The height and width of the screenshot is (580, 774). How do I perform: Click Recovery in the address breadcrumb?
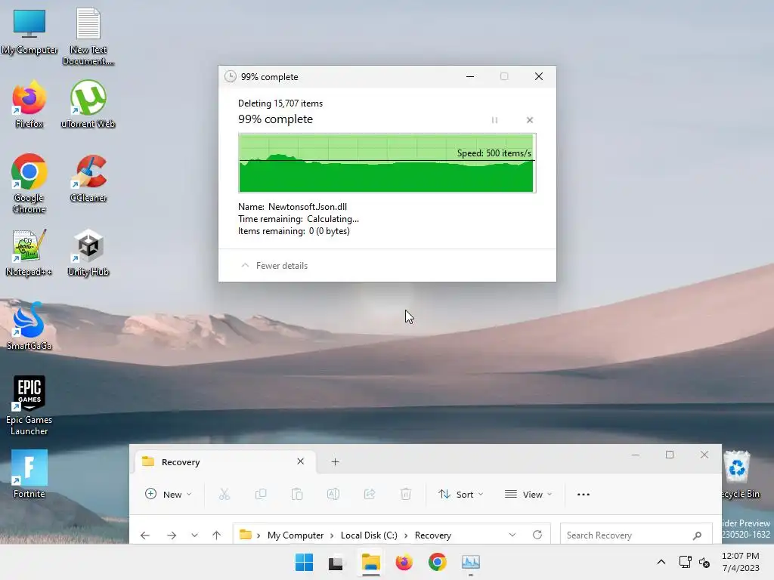pos(433,535)
